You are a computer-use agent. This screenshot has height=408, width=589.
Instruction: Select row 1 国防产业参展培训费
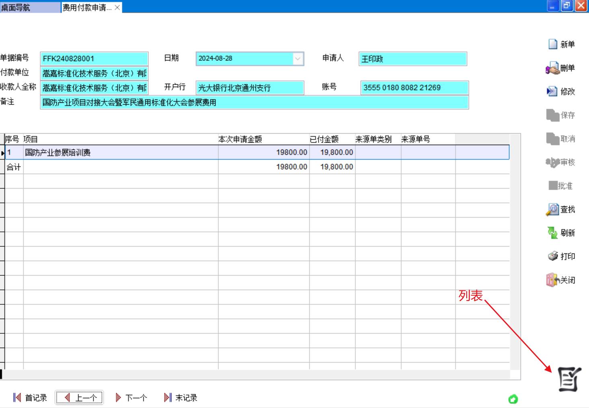pos(121,153)
